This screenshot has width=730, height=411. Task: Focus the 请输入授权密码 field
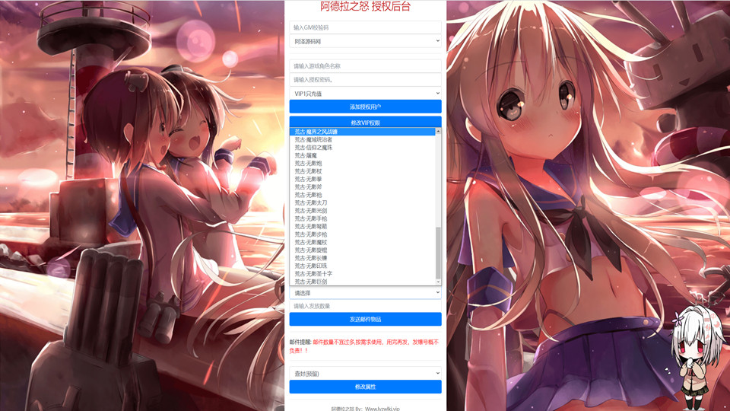(365, 80)
